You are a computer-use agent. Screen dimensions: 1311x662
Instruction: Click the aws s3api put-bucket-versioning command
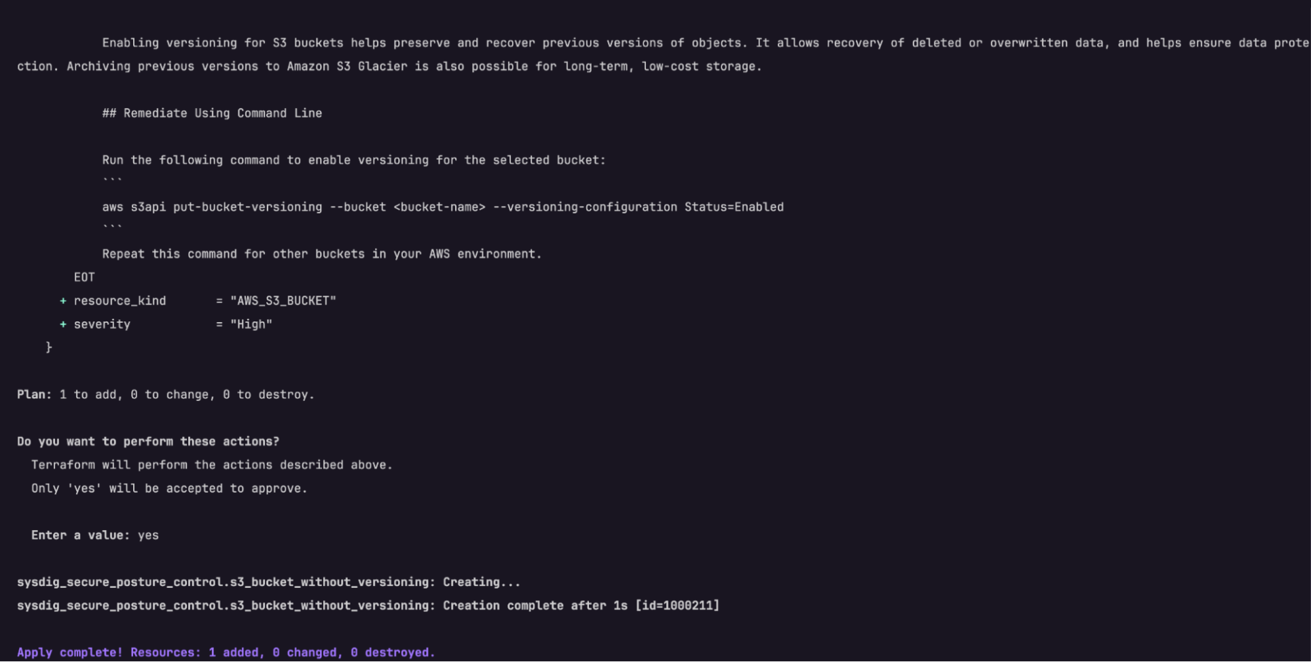tap(443, 207)
